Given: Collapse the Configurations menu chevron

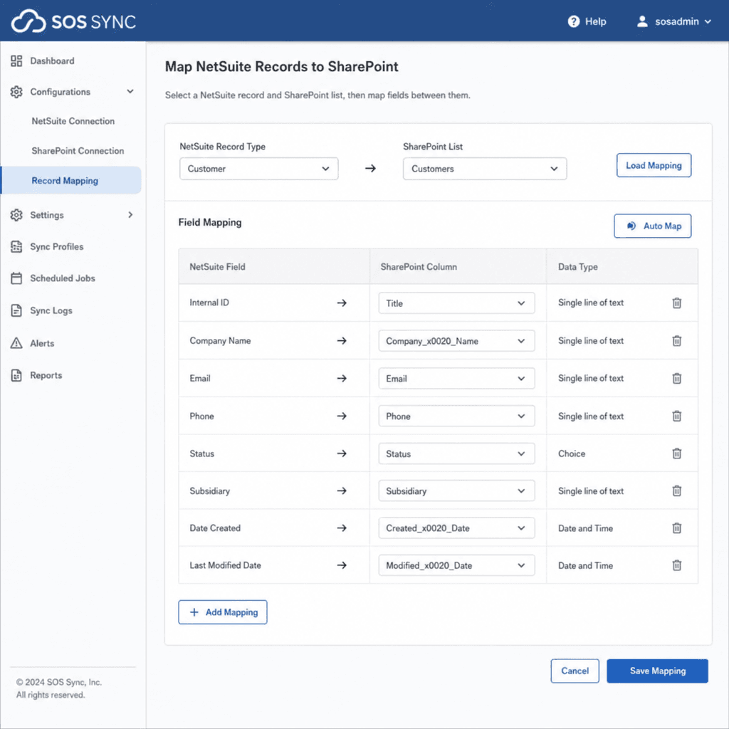Looking at the screenshot, I should 130,92.
